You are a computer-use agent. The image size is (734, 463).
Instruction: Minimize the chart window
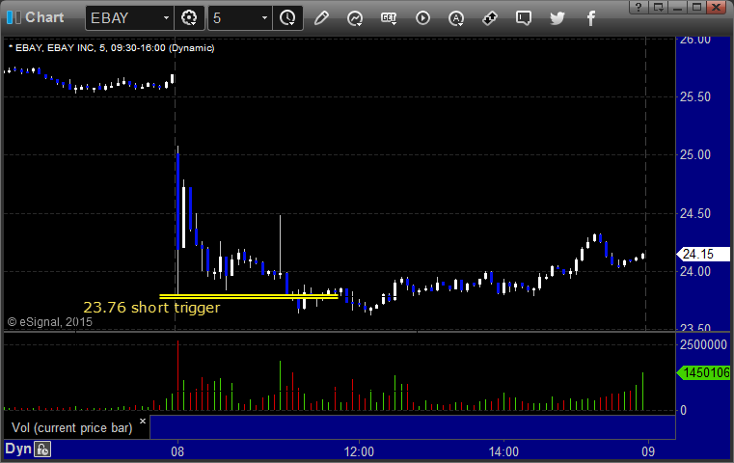[677, 7]
